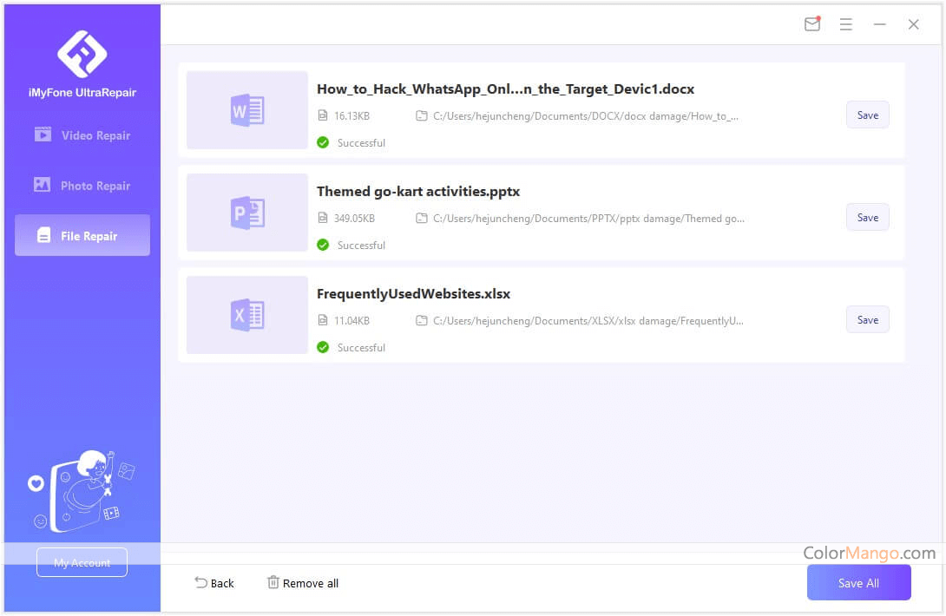Click the iMyFone UltraRepair logo

[x=82, y=54]
